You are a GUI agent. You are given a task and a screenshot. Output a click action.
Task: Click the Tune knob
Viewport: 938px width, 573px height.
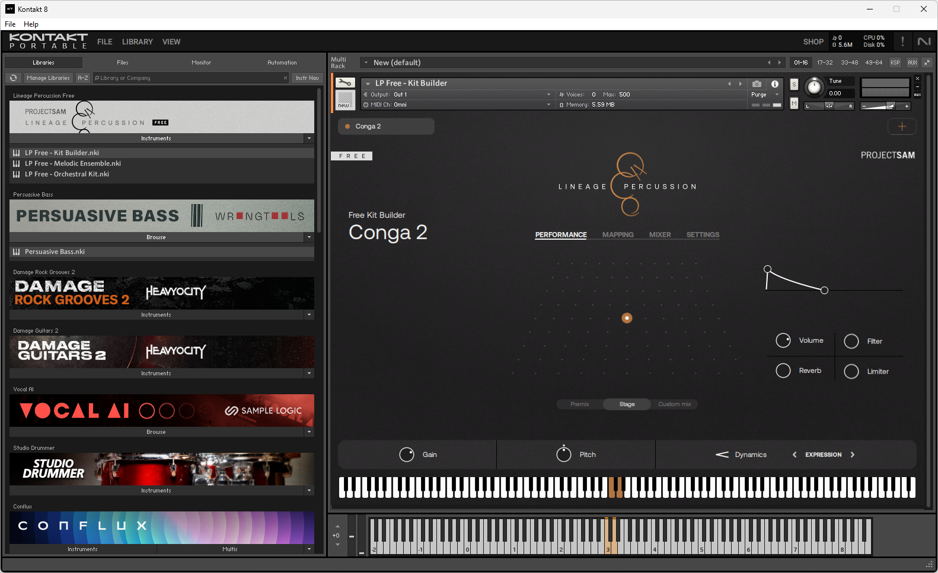point(815,87)
